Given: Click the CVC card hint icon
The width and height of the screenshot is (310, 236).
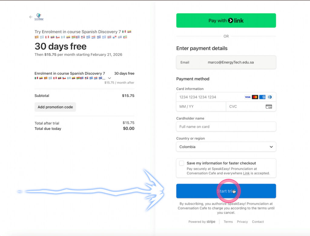Looking at the screenshot, I should point(269,107).
